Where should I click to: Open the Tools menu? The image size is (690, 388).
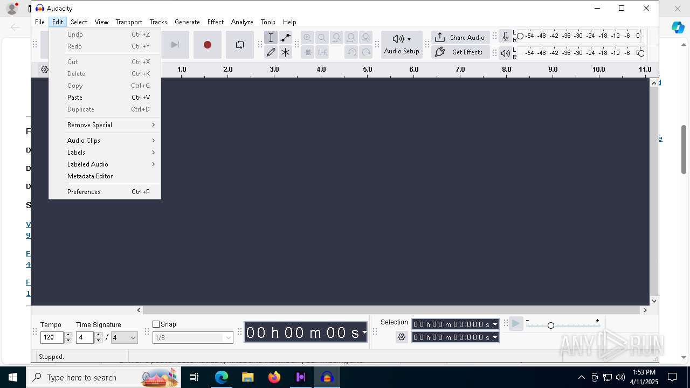pos(268,22)
